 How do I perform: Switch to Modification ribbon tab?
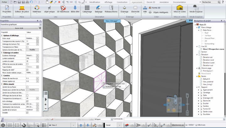pyautogui.click(x=95, y=2)
